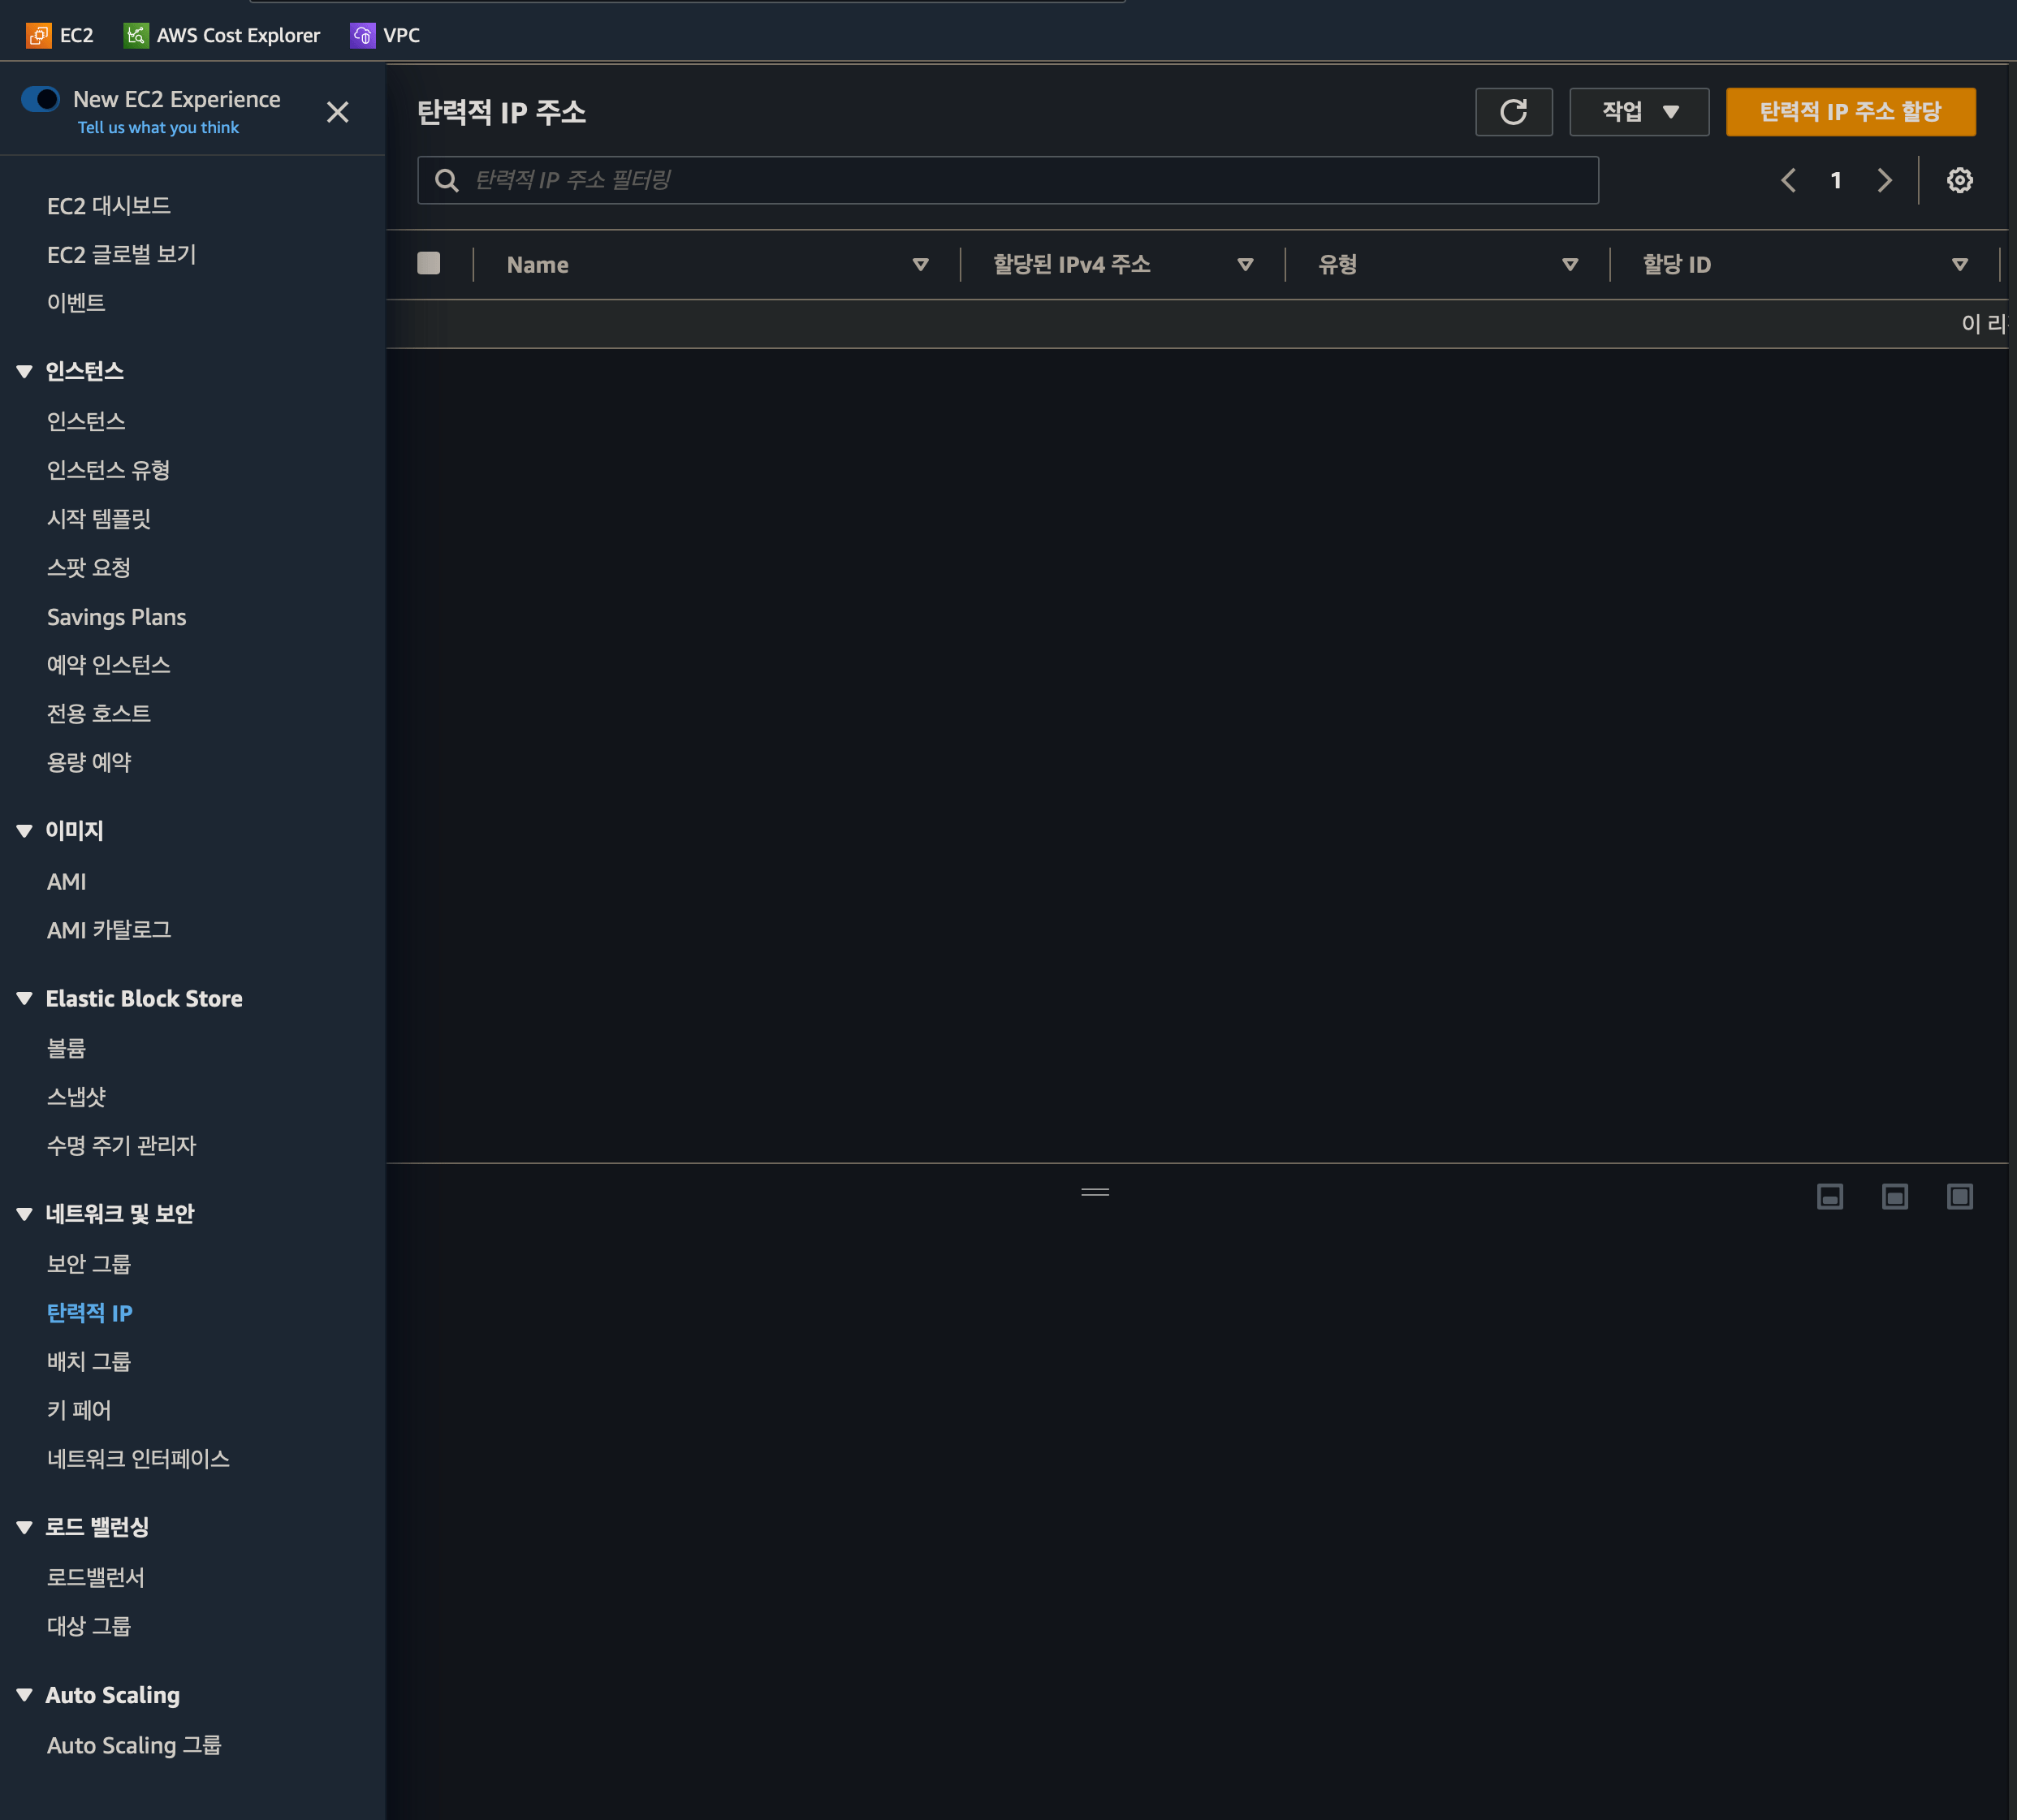Screen dimensions: 2017x1820
Task: Check the select-all checkbox in table header
Action: click(x=428, y=263)
